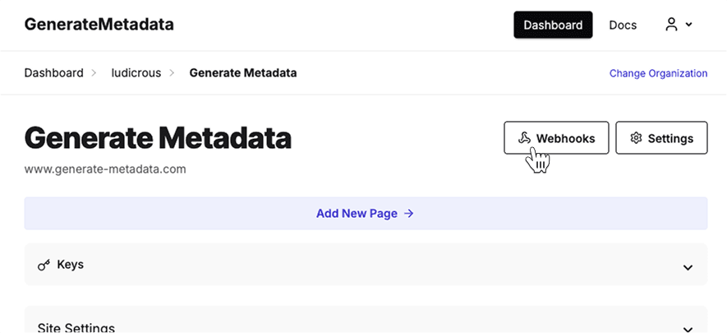
Task: Click the user account profile icon
Action: pos(671,25)
